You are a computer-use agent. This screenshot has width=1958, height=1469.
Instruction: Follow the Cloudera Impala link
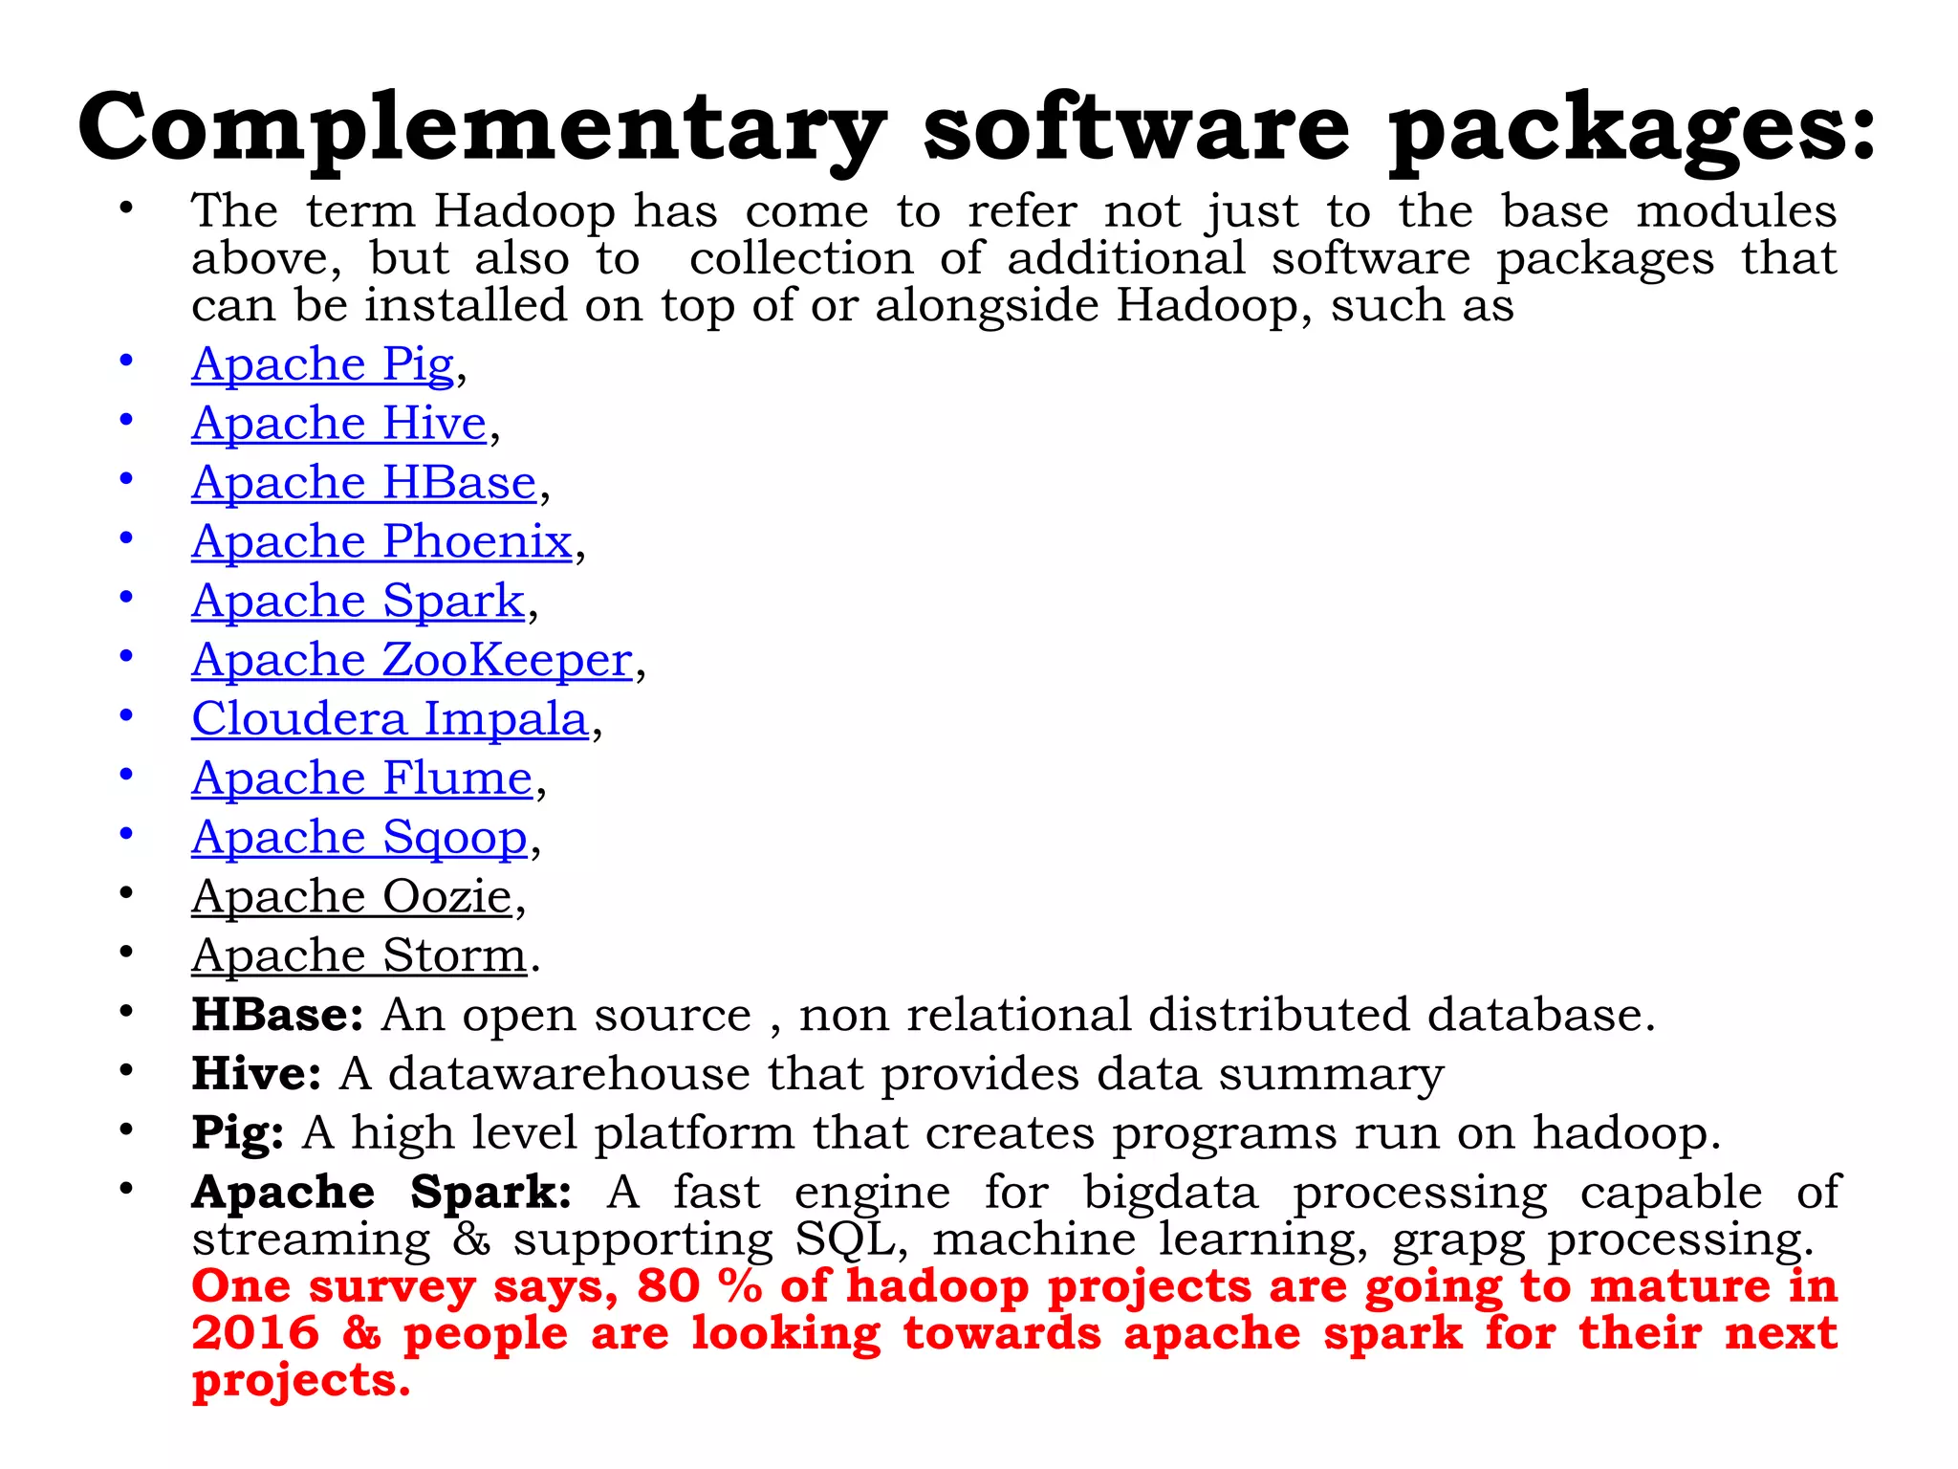click(390, 719)
